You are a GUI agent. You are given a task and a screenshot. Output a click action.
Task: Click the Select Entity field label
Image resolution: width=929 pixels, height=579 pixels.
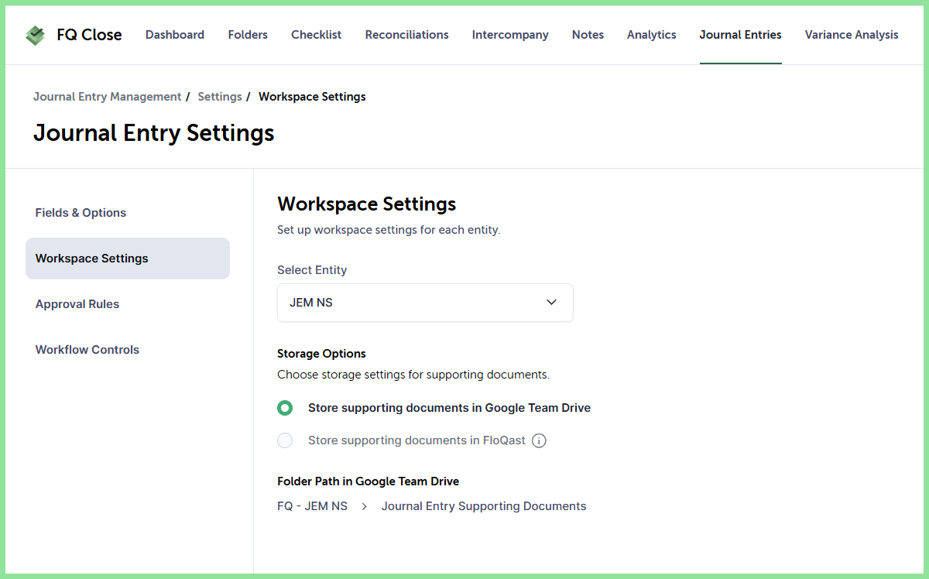[312, 270]
